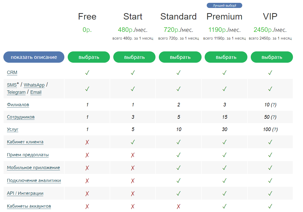This screenshot has height=212, width=303.
Task: Open the Сотрудников feature link
Action: [21, 117]
